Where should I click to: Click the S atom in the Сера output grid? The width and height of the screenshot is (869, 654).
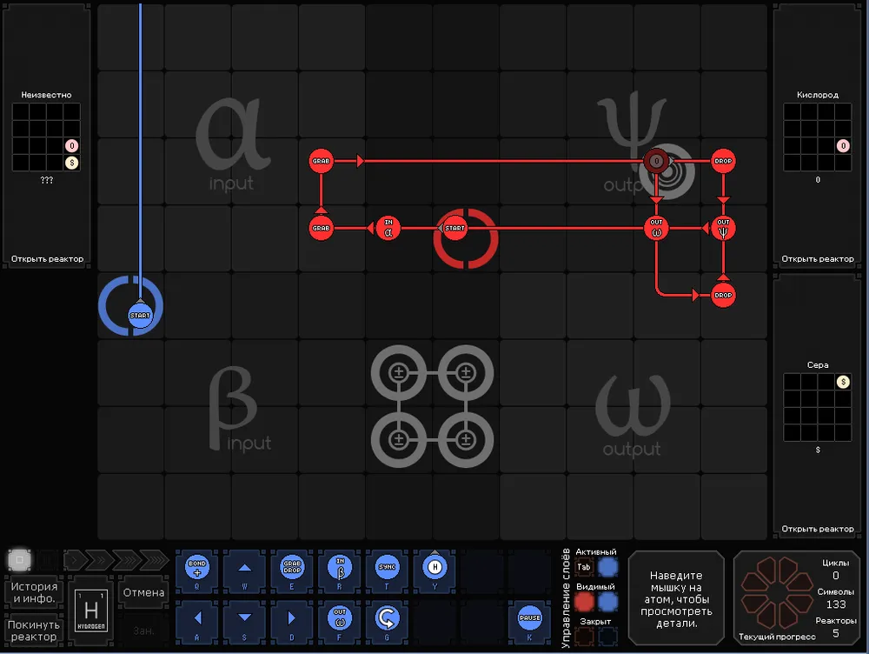(842, 382)
